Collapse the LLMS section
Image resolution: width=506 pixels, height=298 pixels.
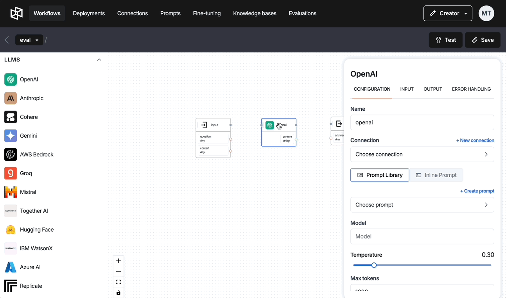(x=99, y=60)
